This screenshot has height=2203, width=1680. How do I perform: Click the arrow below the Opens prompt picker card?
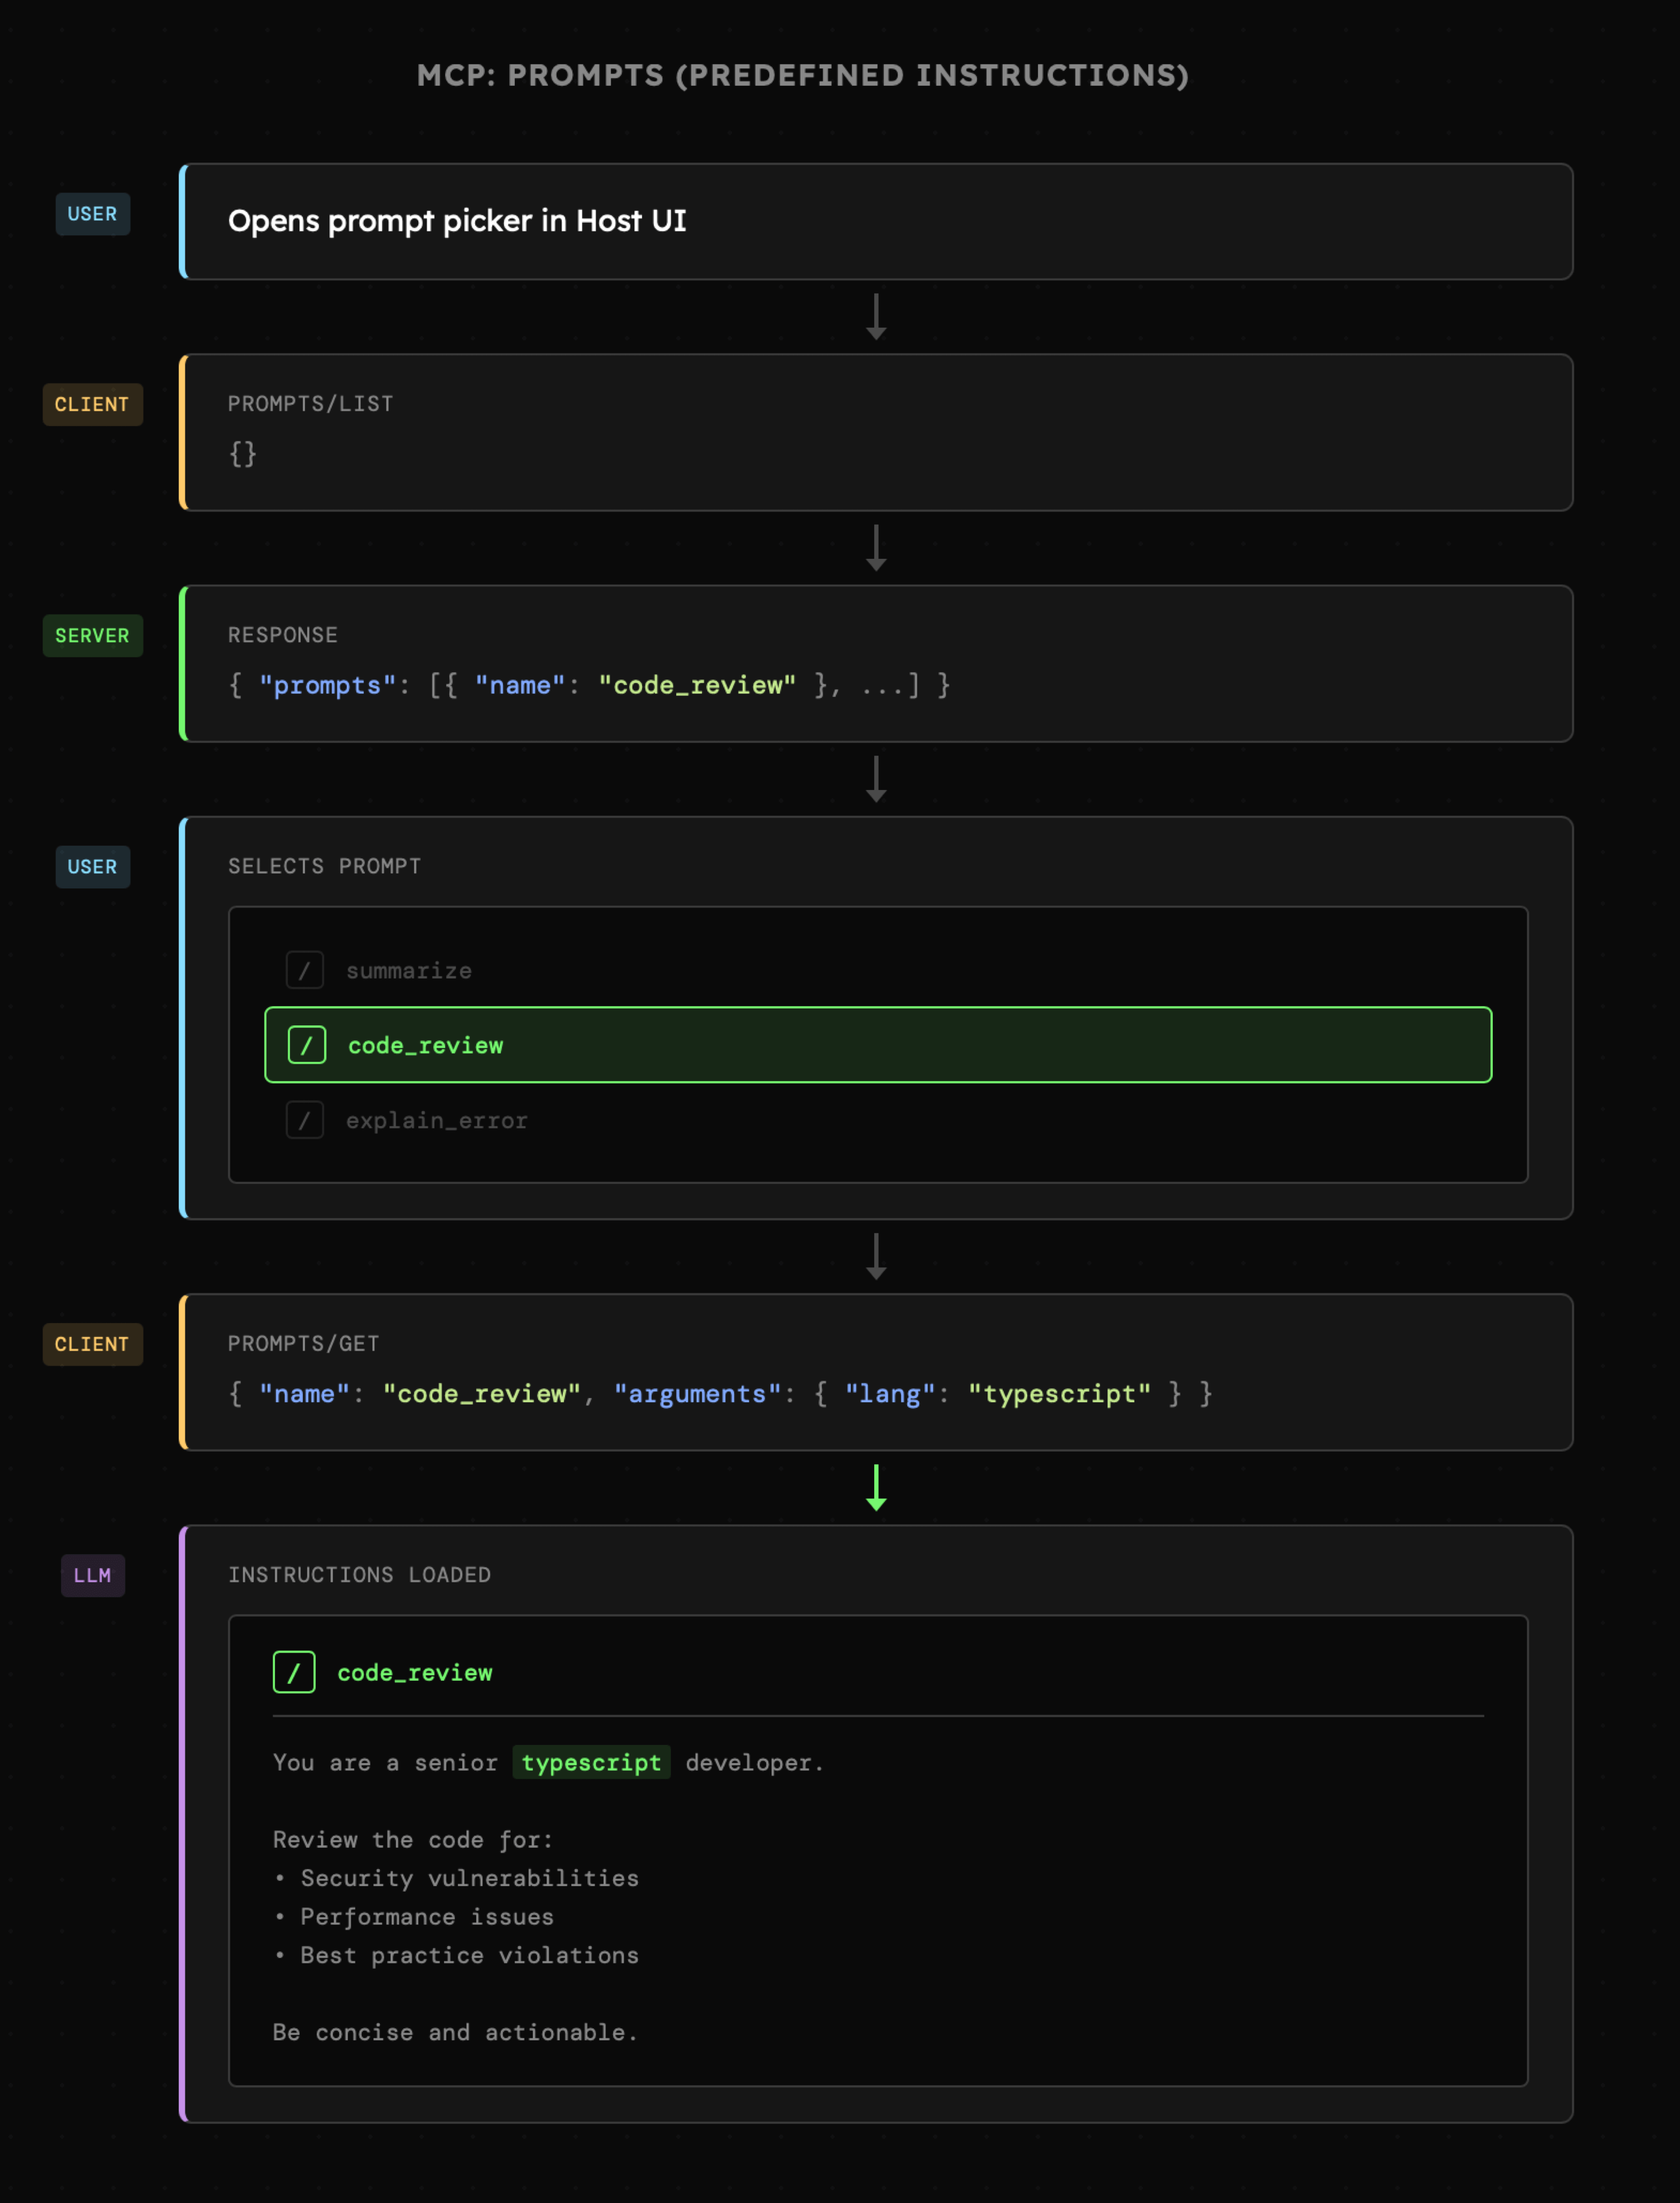[876, 316]
